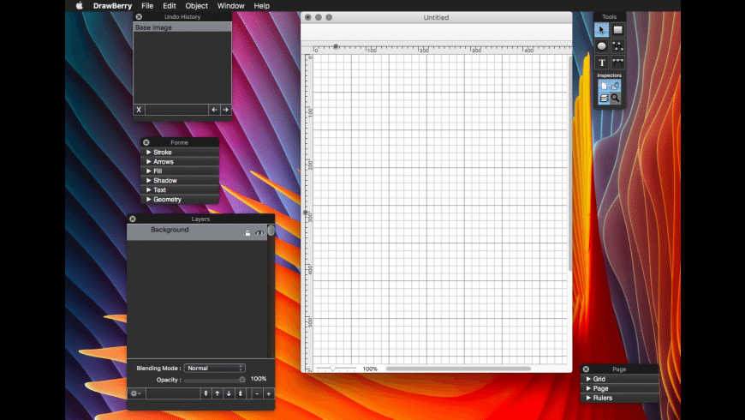Choose the Text tool
Viewport: 745px width, 420px height.
(x=602, y=63)
